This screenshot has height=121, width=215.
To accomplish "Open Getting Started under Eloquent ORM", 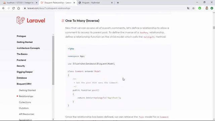I will [27, 90].
